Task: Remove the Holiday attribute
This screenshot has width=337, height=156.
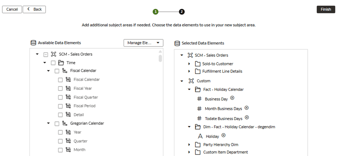Action: pos(224,135)
